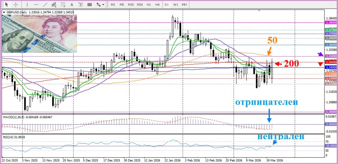
Task: Choose the horizontal line drawing tool
Action: click(x=36, y=5)
